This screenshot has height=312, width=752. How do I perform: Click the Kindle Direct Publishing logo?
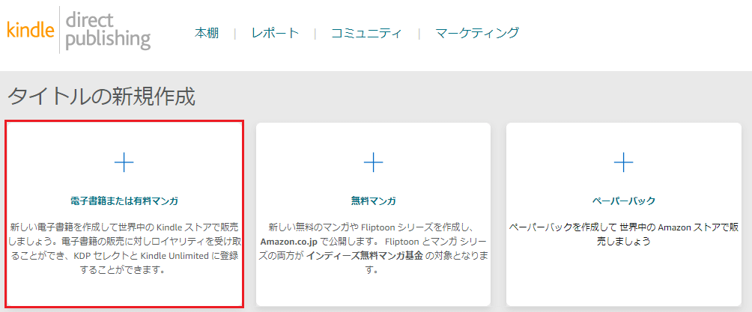[x=79, y=30]
